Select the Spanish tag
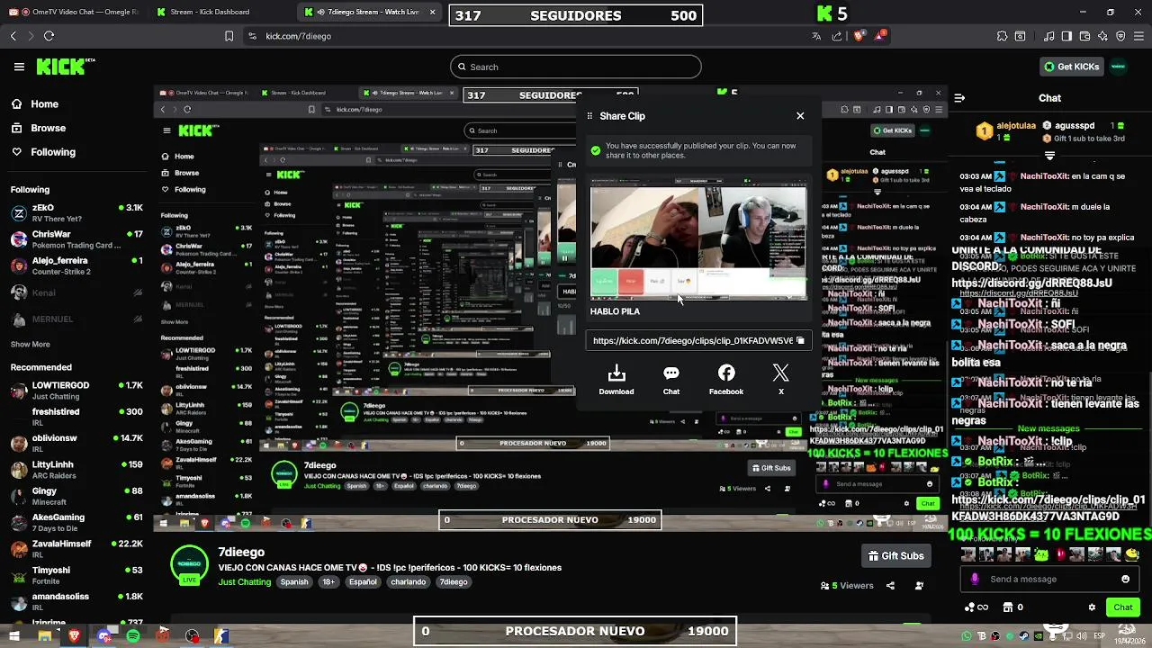 294,582
